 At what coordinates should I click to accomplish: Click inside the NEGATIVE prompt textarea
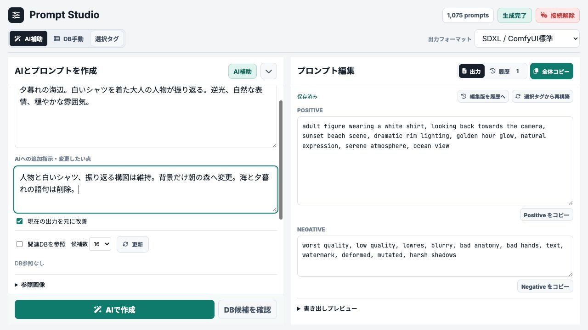435,256
